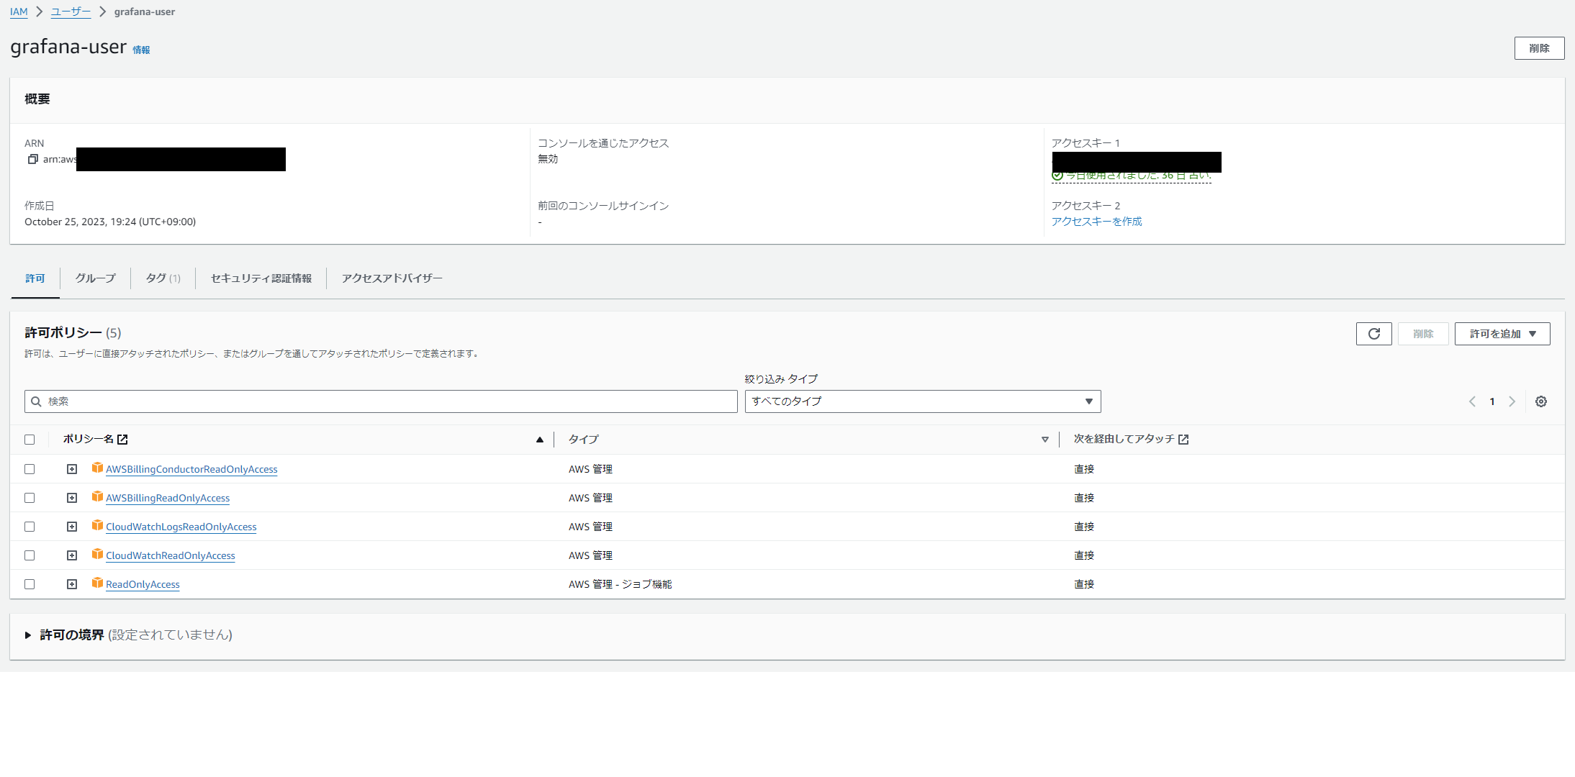Click the refresh policies button
The image size is (1575, 777).
click(x=1373, y=334)
